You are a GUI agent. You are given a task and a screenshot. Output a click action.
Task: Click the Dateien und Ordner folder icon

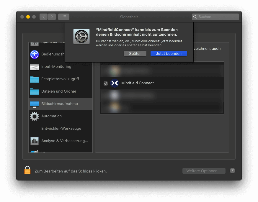[x=35, y=92]
